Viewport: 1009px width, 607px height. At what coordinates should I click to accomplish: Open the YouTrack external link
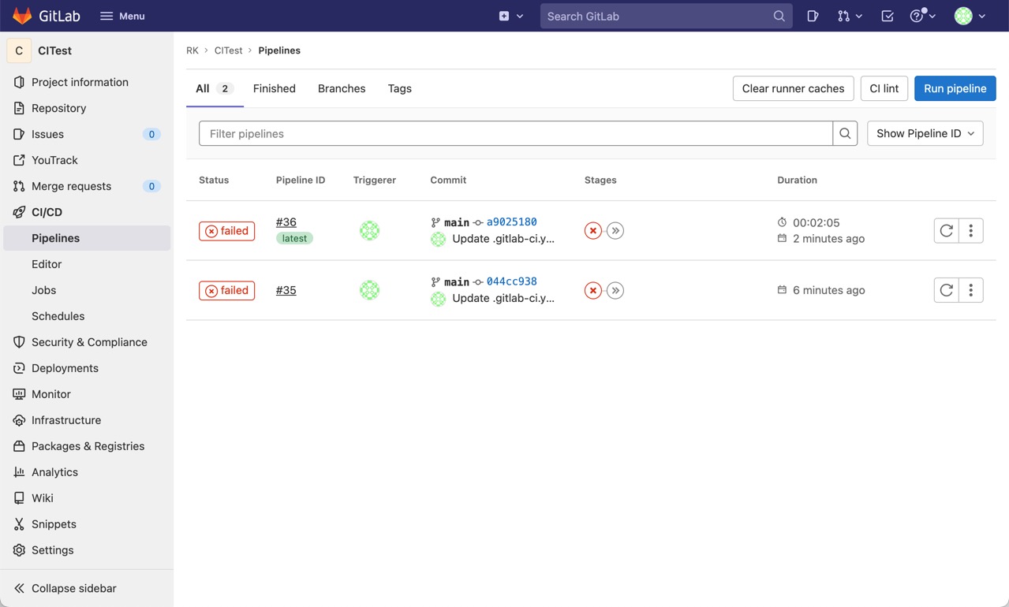[87, 160]
